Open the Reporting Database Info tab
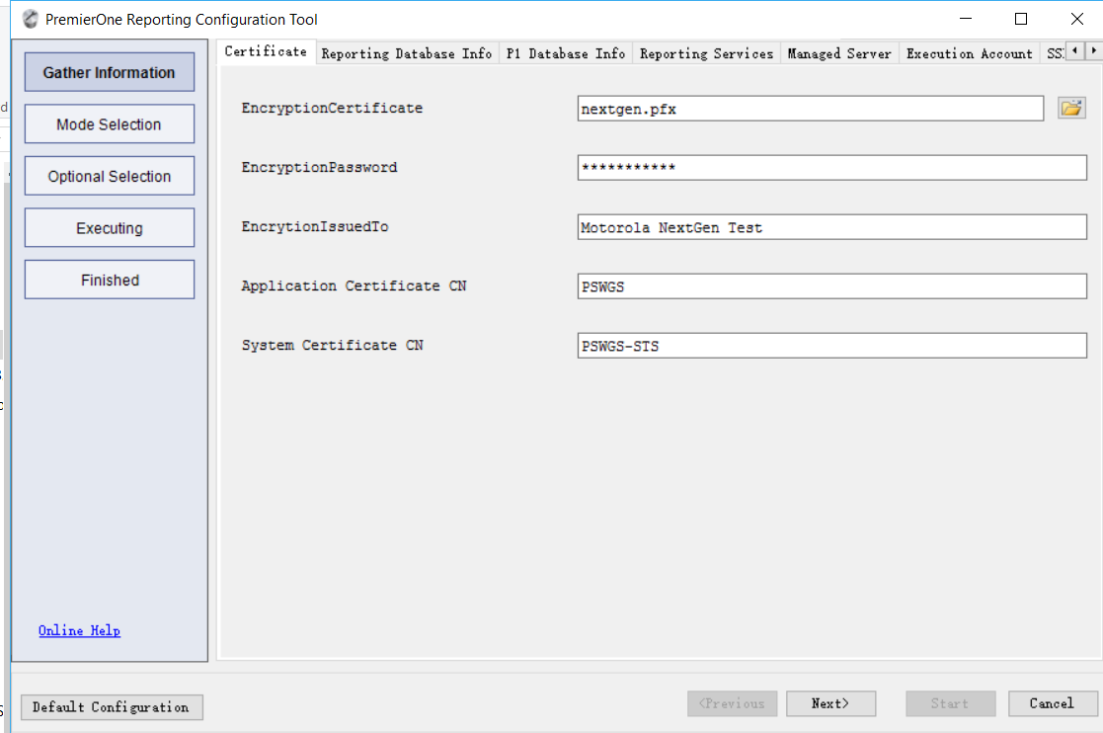Image resolution: width=1103 pixels, height=733 pixels. [x=407, y=53]
